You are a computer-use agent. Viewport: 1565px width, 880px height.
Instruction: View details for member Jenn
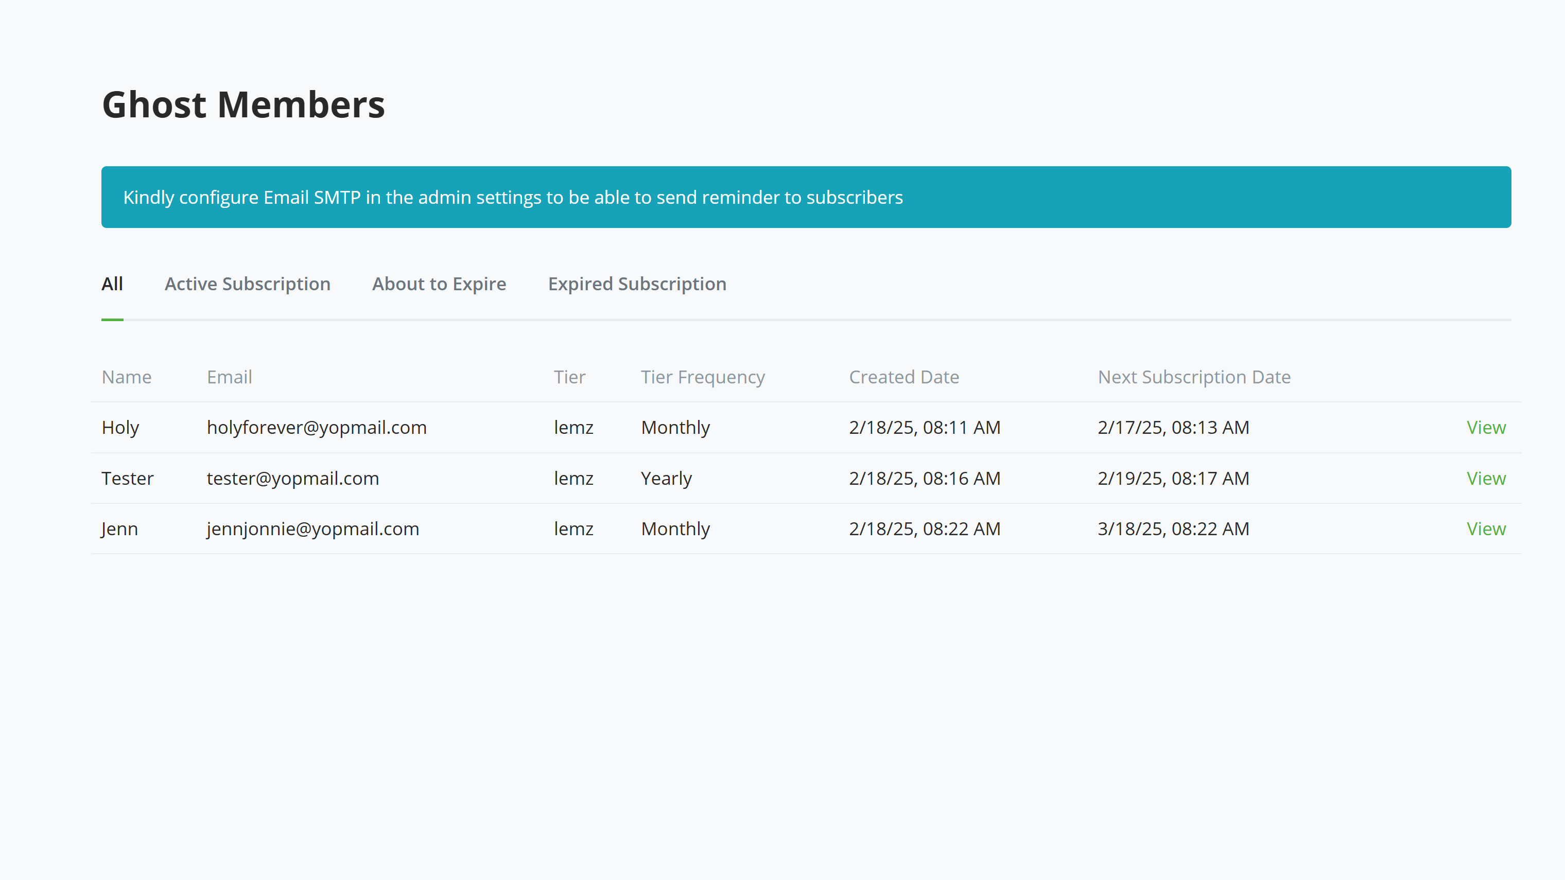pyautogui.click(x=1486, y=529)
